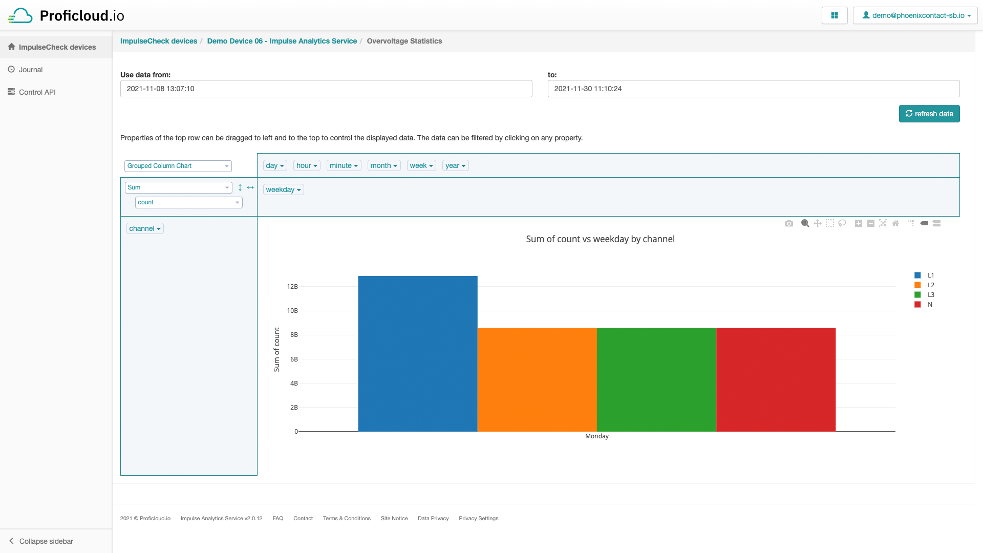Reset chart axes with the home icon

point(895,223)
